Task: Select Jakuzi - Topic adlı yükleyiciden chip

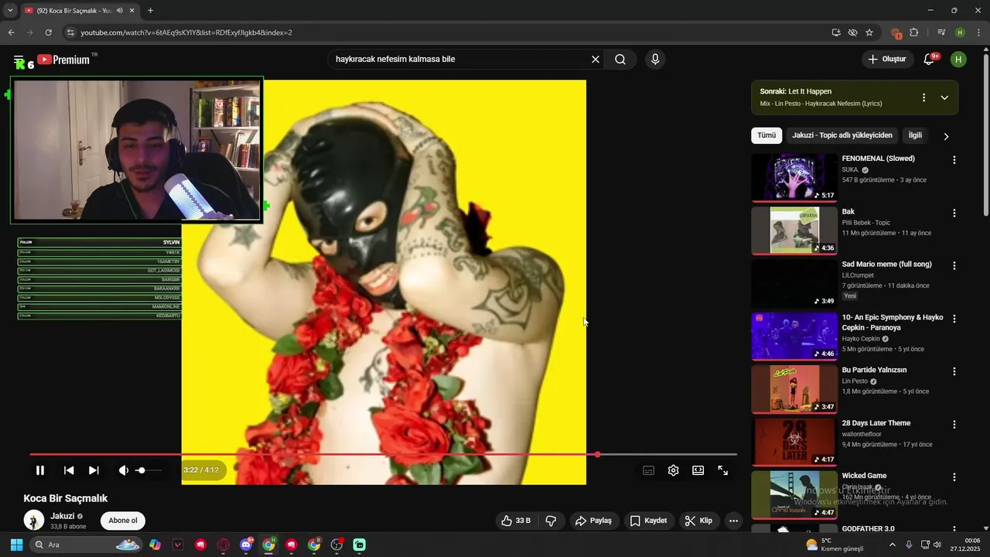Action: click(x=842, y=135)
